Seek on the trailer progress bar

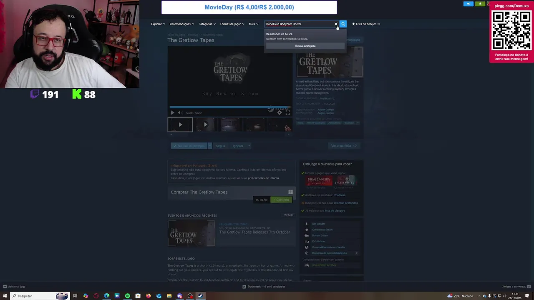coord(230,107)
